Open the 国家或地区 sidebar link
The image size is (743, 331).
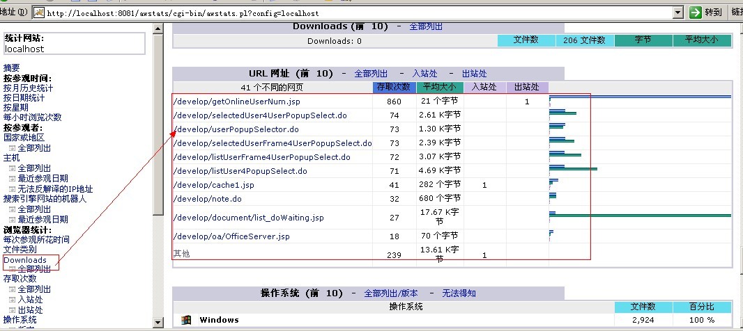tap(24, 138)
